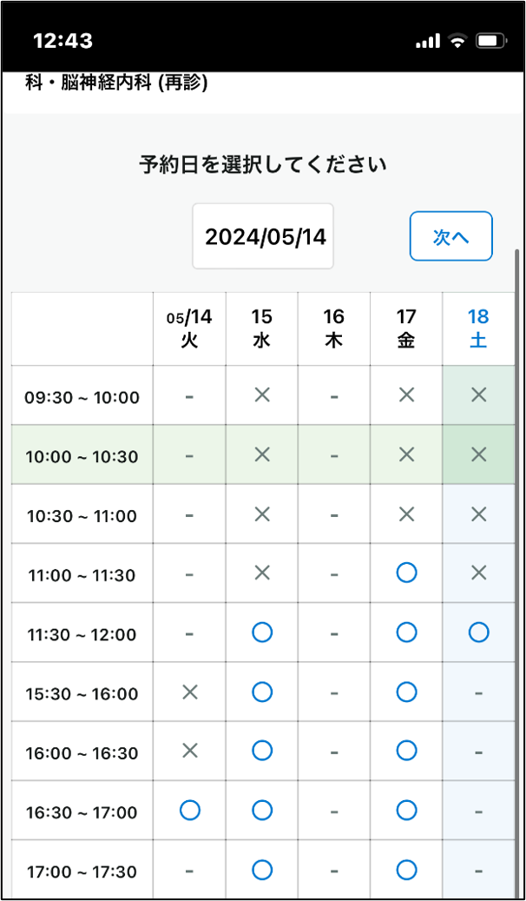Screen dimensions: 526x901
Task: Tap unavailable X for Tuesday 15:30 ~ 16:00
Action: (x=189, y=692)
